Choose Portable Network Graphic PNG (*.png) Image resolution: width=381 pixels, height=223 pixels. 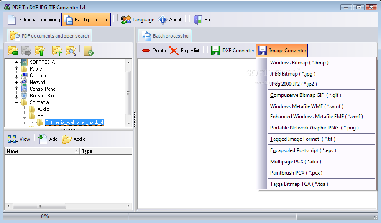pos(321,128)
